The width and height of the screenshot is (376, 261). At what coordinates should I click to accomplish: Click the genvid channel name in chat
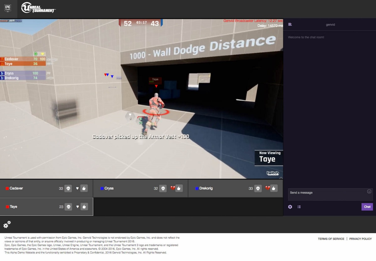331,24
